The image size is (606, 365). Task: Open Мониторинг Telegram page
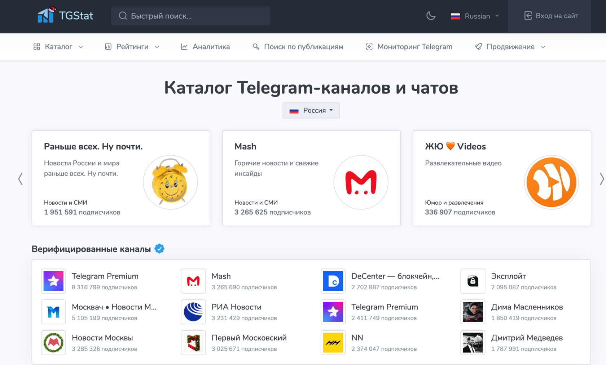[409, 46]
